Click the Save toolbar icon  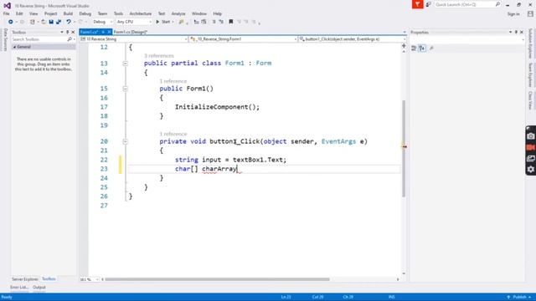click(51, 22)
